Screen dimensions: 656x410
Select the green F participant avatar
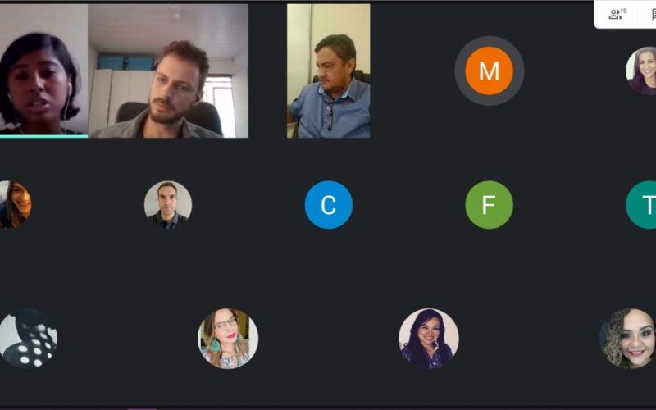pos(489,204)
